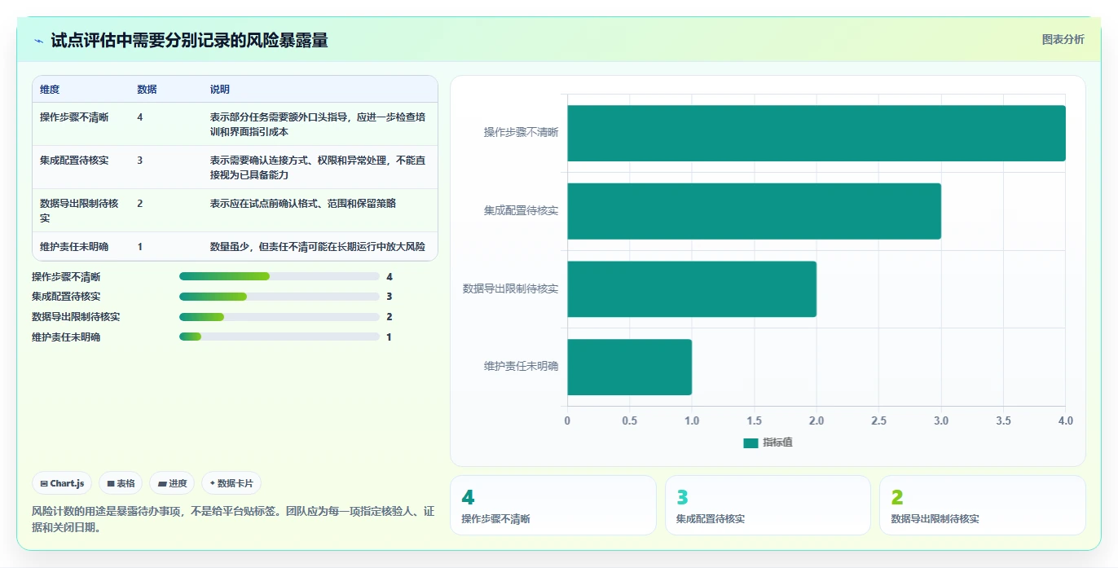Screen dimensions: 1118x568
Task: Select table cell 集成配置待核实
Action: pos(74,160)
